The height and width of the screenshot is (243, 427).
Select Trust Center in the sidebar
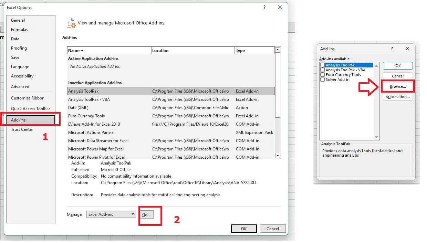[22, 129]
